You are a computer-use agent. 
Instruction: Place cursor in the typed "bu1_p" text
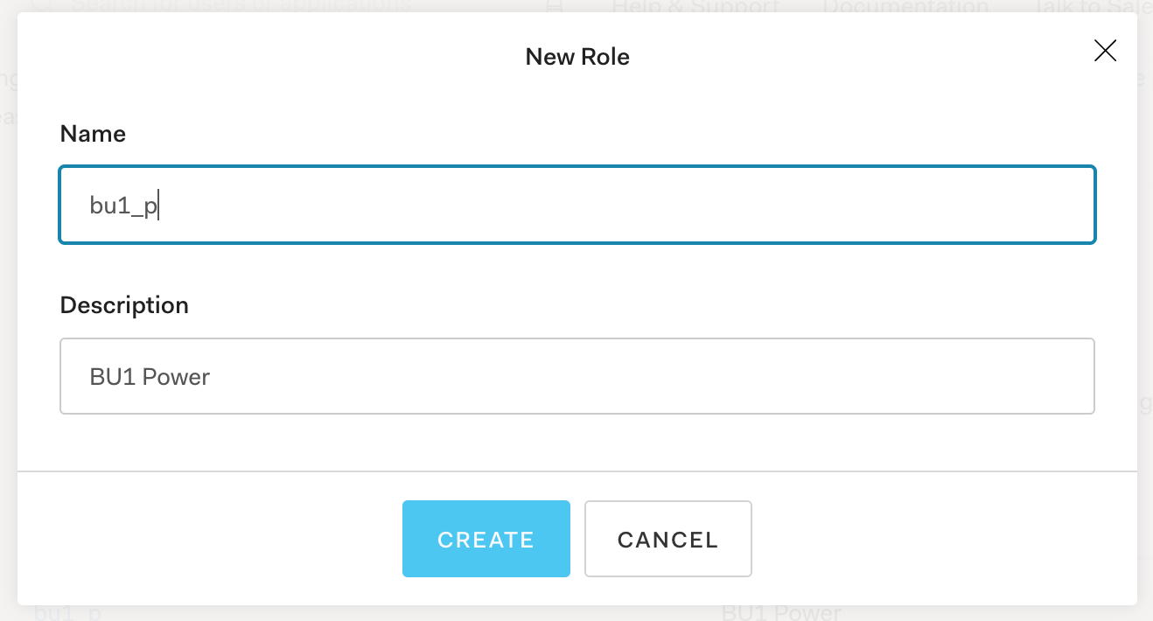coord(123,206)
